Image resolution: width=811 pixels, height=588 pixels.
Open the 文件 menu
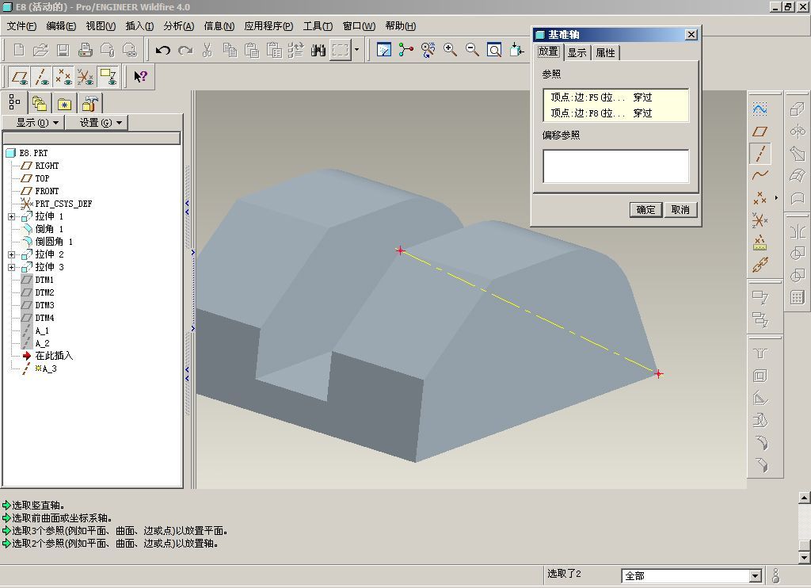(x=21, y=26)
